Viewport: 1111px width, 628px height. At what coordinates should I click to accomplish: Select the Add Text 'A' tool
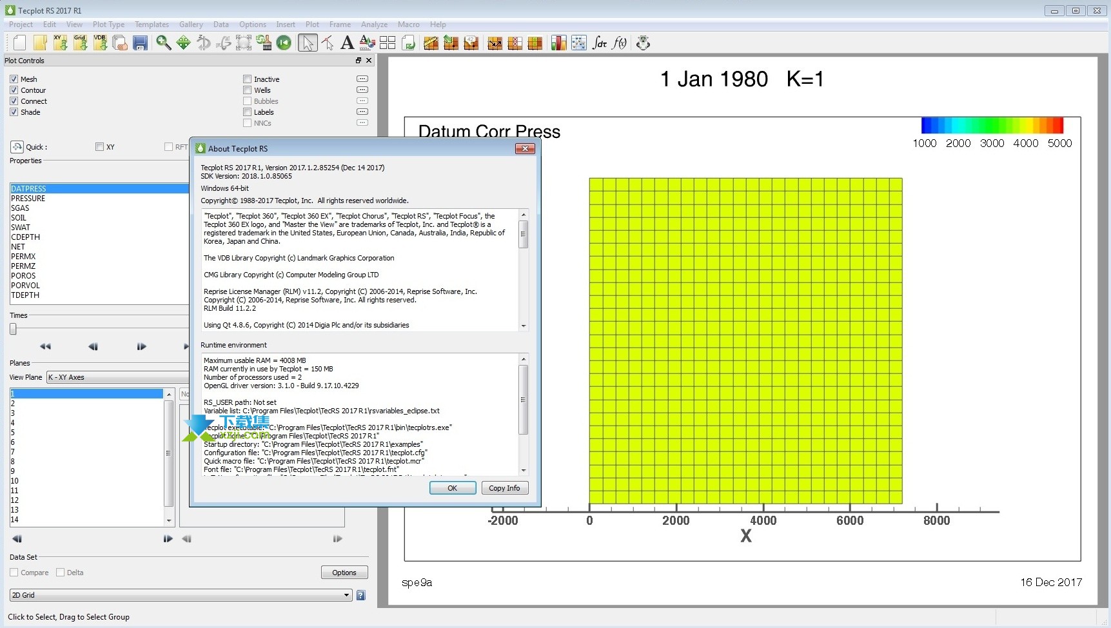tap(347, 43)
